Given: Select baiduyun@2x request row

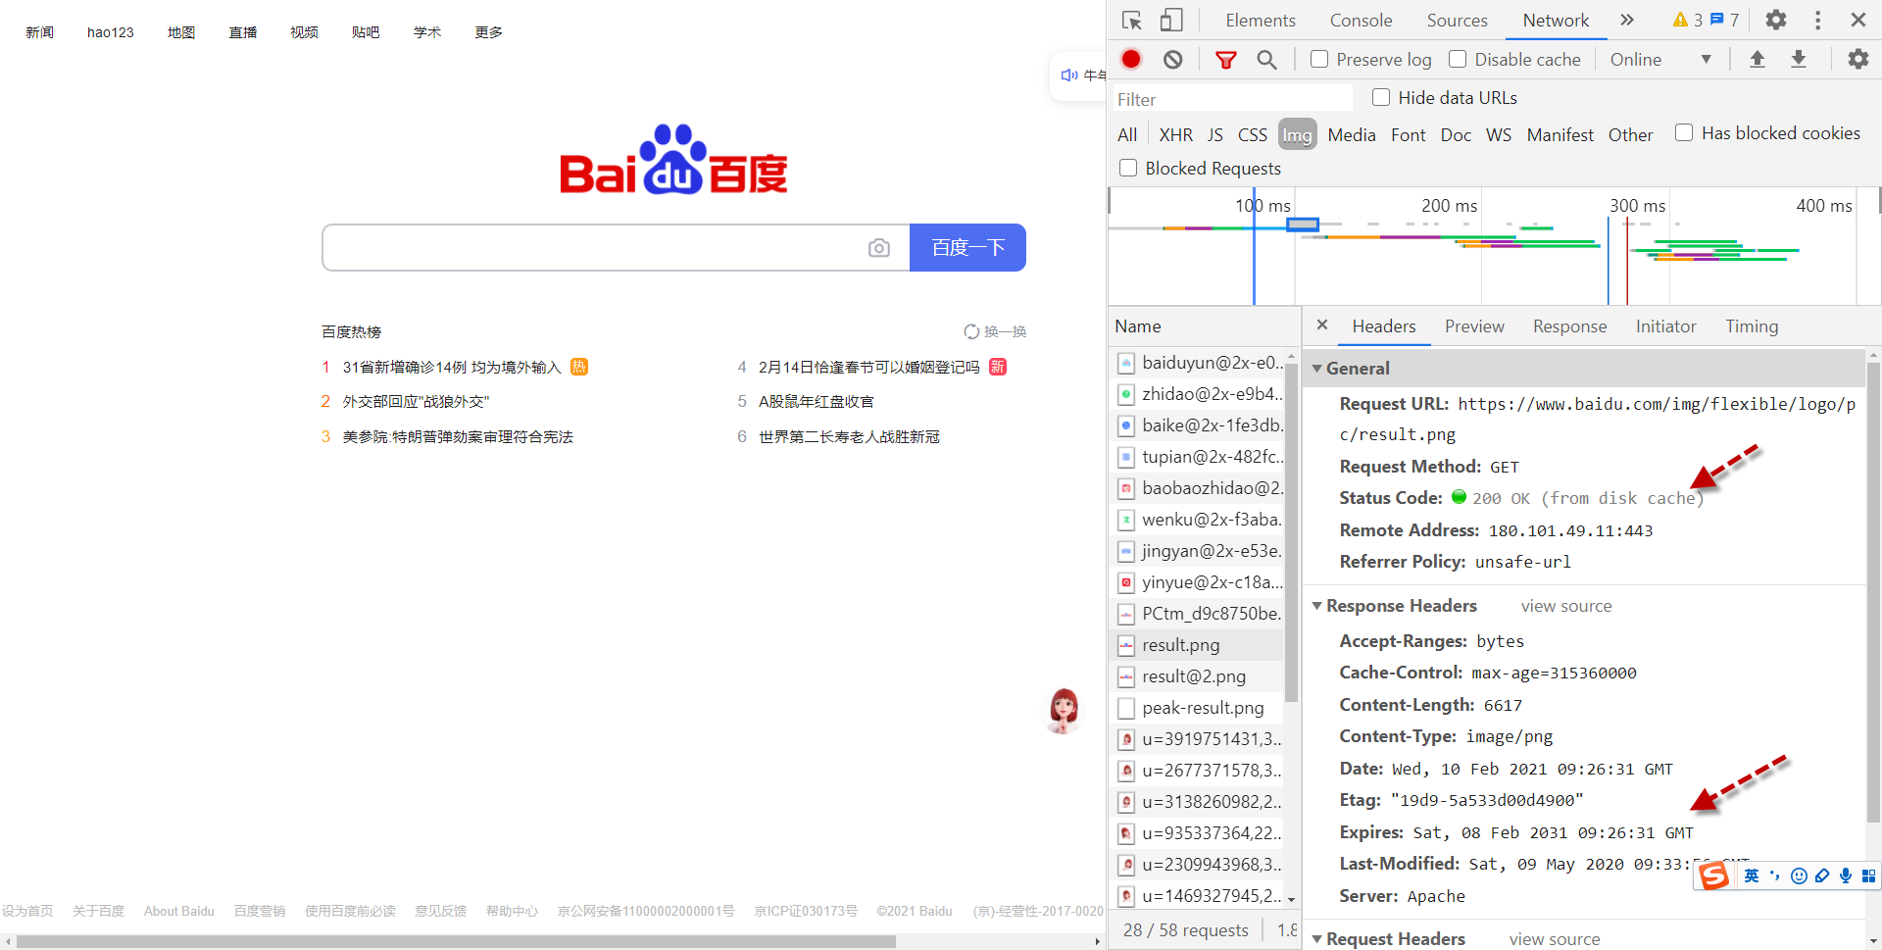Looking at the screenshot, I should click(1197, 363).
